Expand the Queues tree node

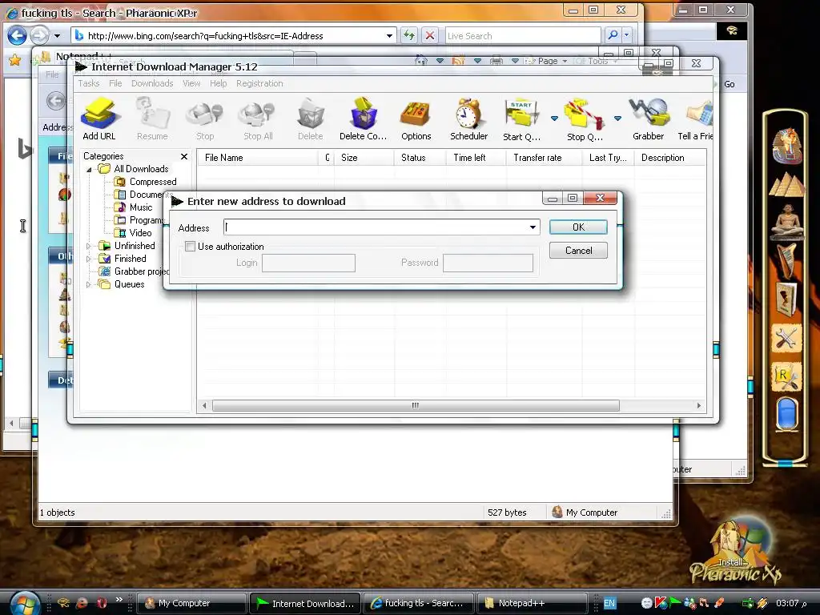88,284
